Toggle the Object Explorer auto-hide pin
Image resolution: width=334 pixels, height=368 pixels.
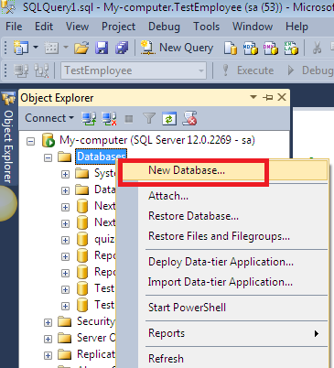(267, 98)
